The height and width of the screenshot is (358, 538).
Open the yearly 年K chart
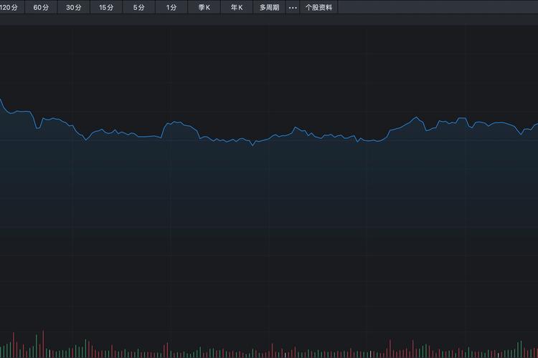237,8
